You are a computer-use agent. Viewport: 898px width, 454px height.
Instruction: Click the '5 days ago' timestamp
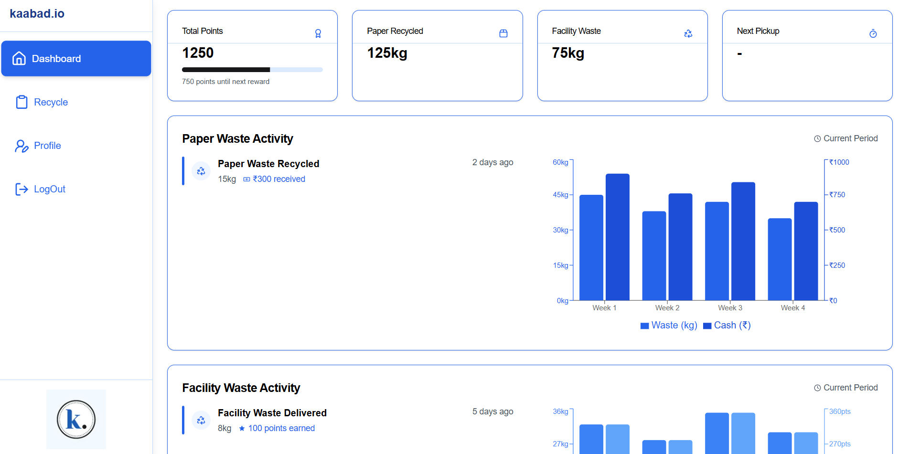pyautogui.click(x=492, y=412)
